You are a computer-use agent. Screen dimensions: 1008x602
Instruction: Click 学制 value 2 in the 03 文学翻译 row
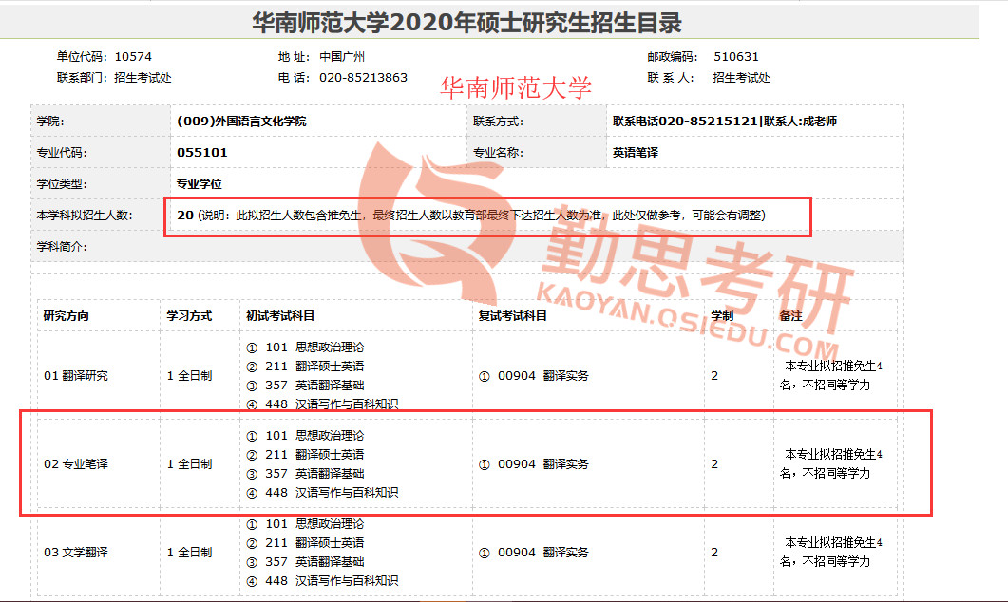coord(714,553)
